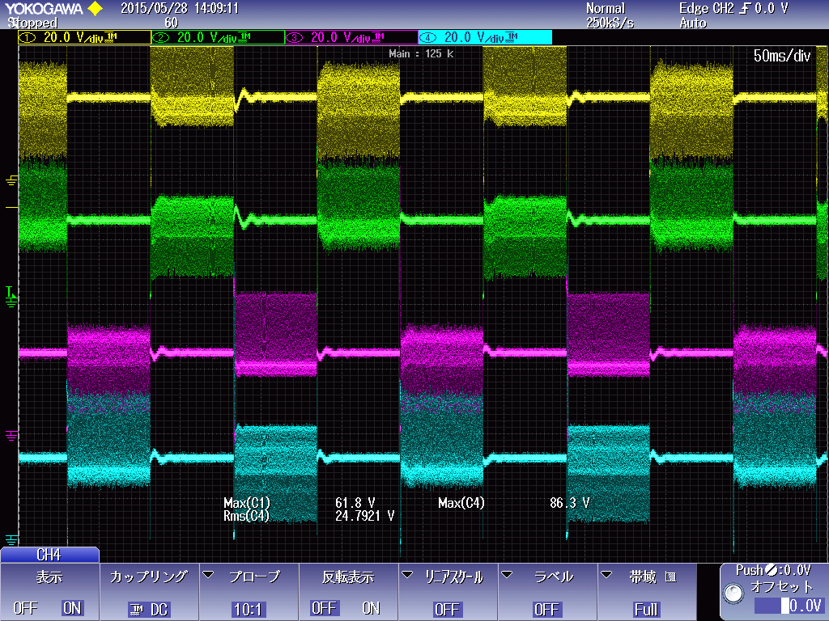The height and width of the screenshot is (621, 829).
Task: Click the 61.8 V measurement value
Action: point(355,503)
